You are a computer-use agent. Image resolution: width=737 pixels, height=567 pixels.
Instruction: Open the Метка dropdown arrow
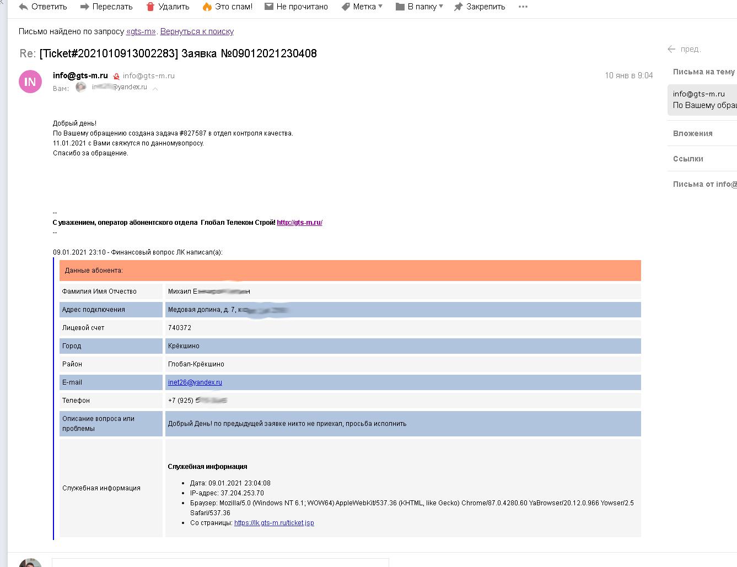(380, 7)
